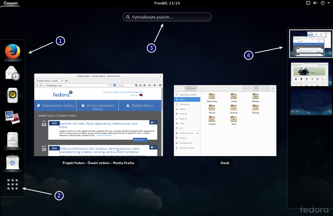Screen dimensions: 333x216
Task: Open Rhythmbox speaker icon in dash
Action: (x=13, y=95)
